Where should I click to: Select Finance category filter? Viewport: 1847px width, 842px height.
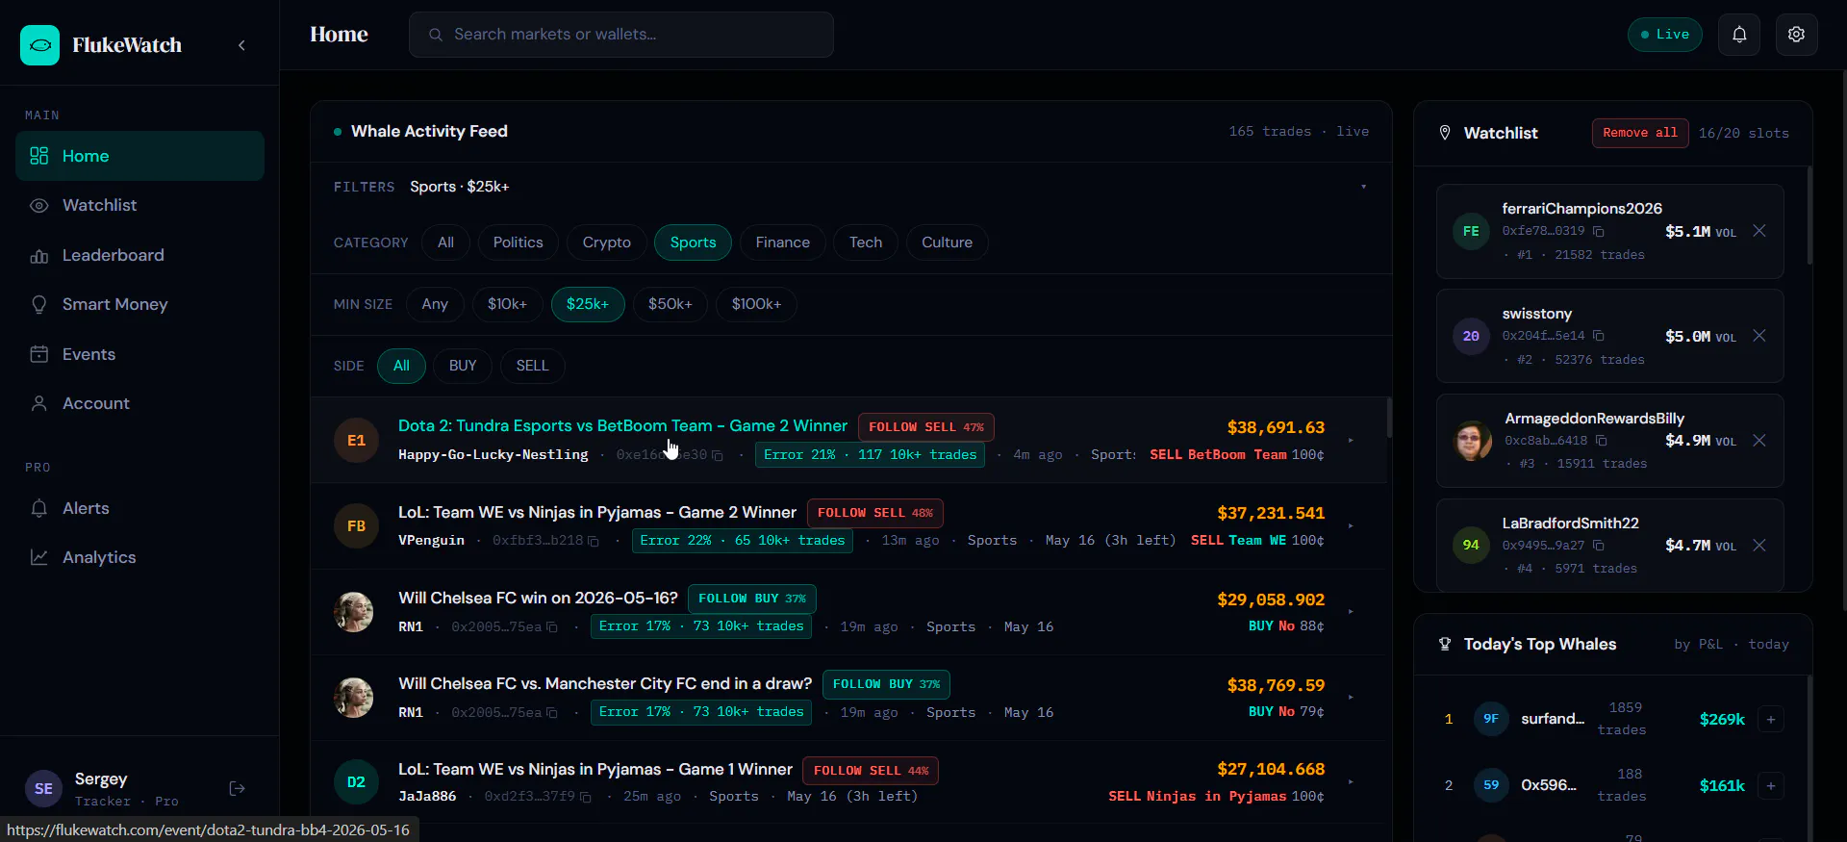(783, 242)
